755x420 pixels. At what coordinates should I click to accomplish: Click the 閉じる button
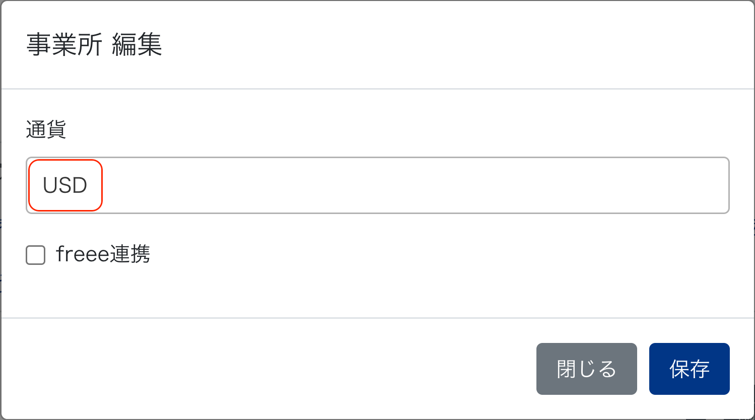pyautogui.click(x=586, y=369)
